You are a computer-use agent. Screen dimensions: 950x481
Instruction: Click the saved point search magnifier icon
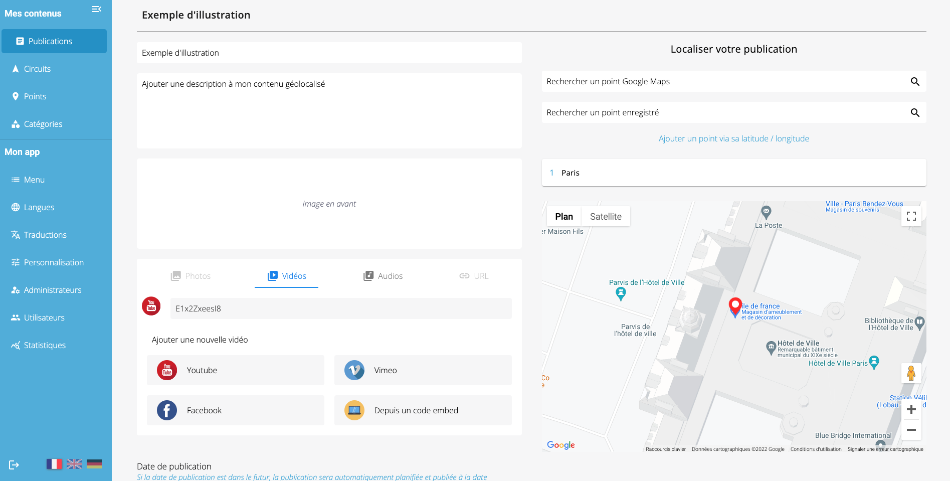pyautogui.click(x=915, y=113)
